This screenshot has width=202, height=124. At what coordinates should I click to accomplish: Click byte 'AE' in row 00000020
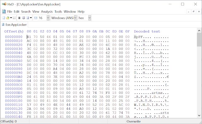tap(81, 45)
